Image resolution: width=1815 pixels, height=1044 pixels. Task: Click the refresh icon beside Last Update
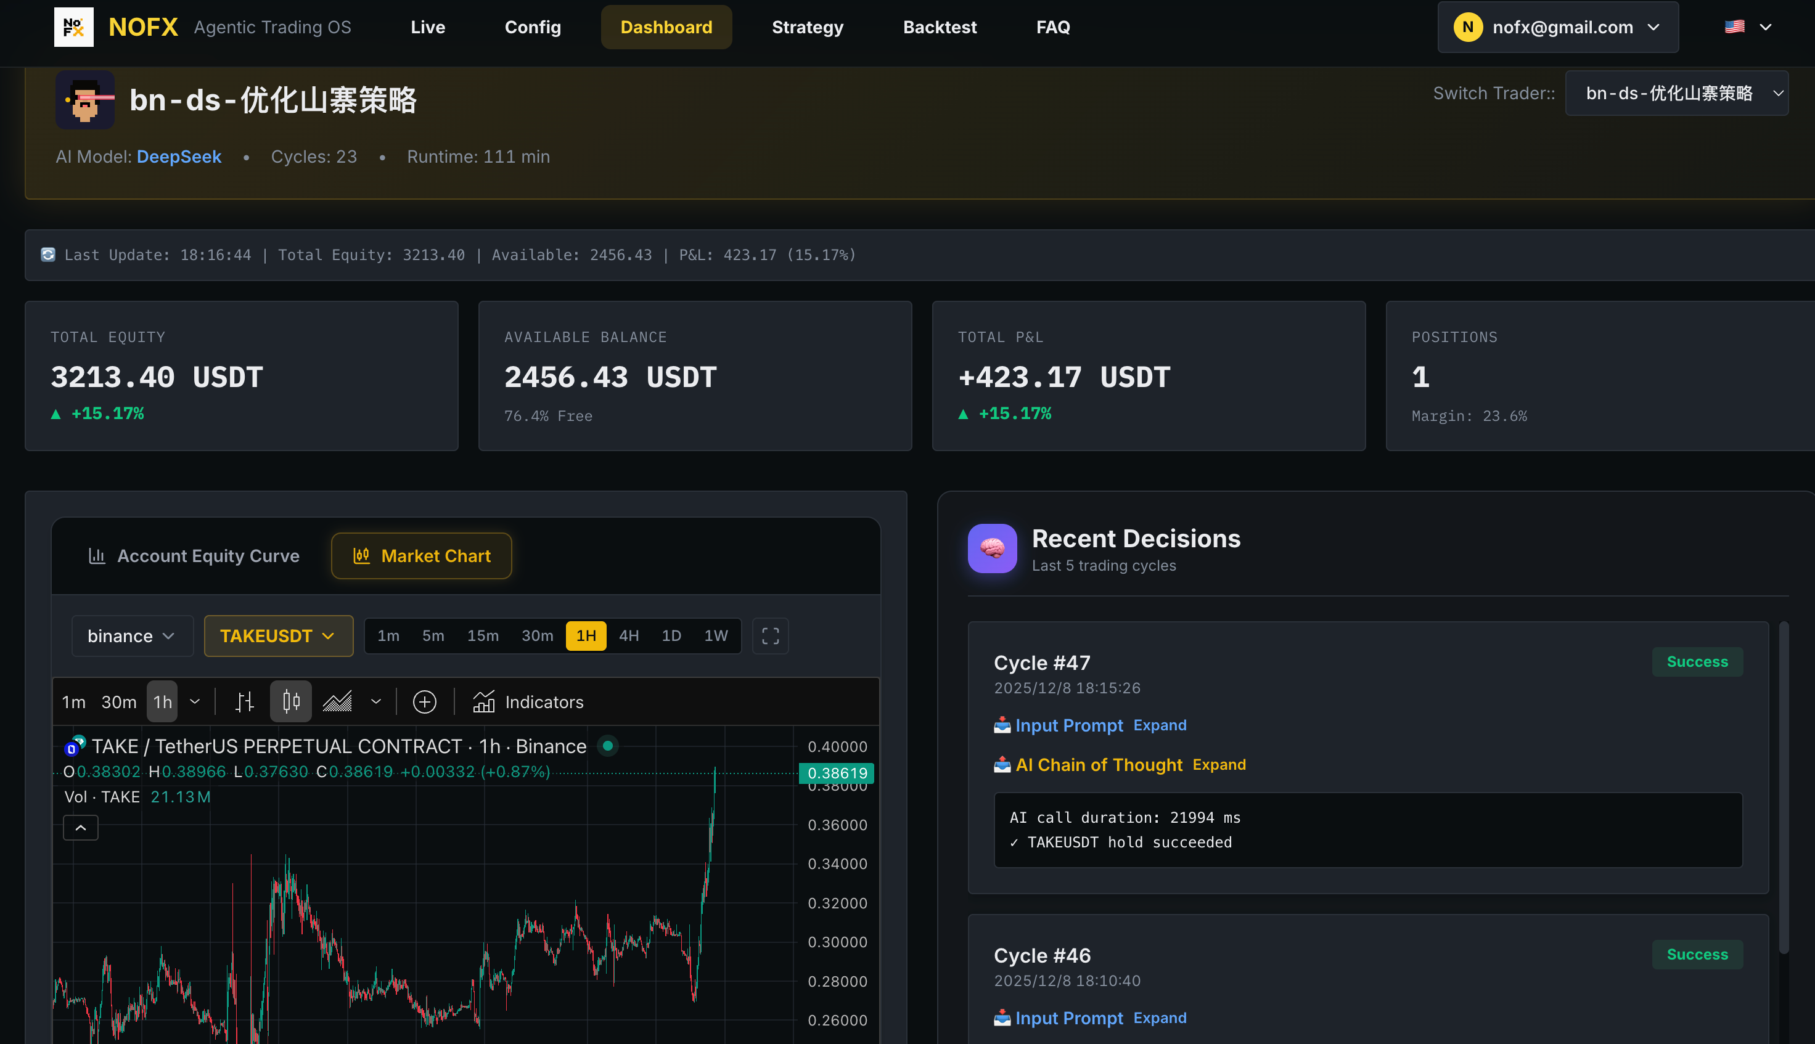pos(48,255)
